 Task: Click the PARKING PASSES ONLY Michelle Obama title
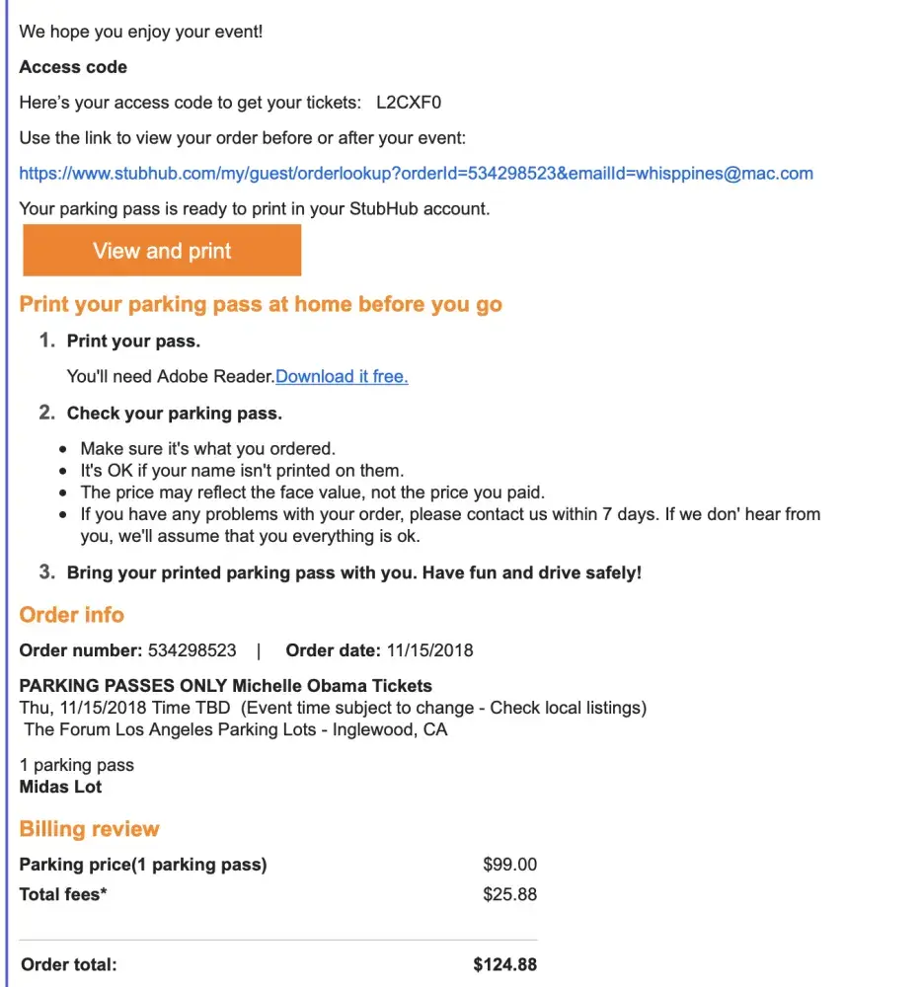click(225, 686)
